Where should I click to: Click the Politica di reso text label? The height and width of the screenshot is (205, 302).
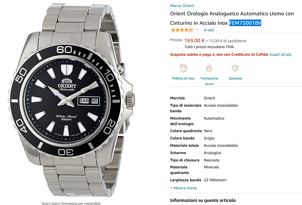click(183, 78)
